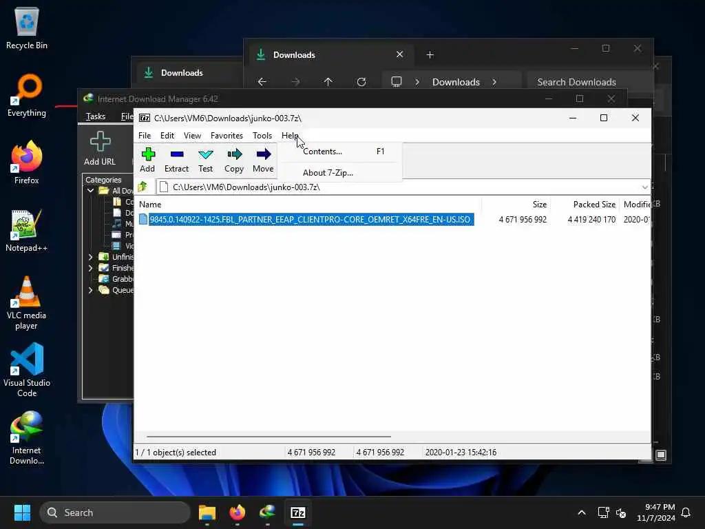This screenshot has height=529, width=705.
Task: Open Recycle Bin desktop icon
Action: [x=27, y=28]
